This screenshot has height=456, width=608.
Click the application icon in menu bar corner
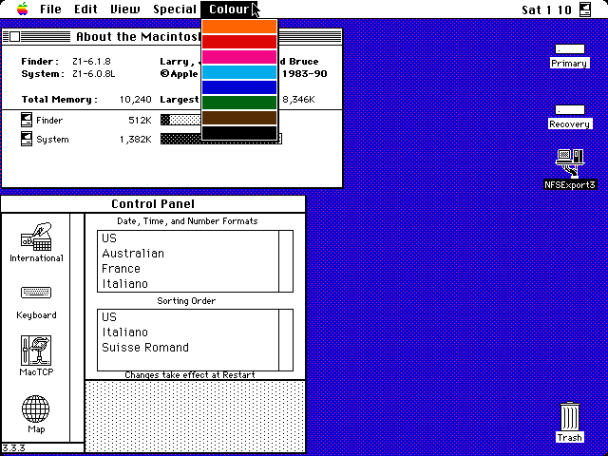[x=585, y=9]
